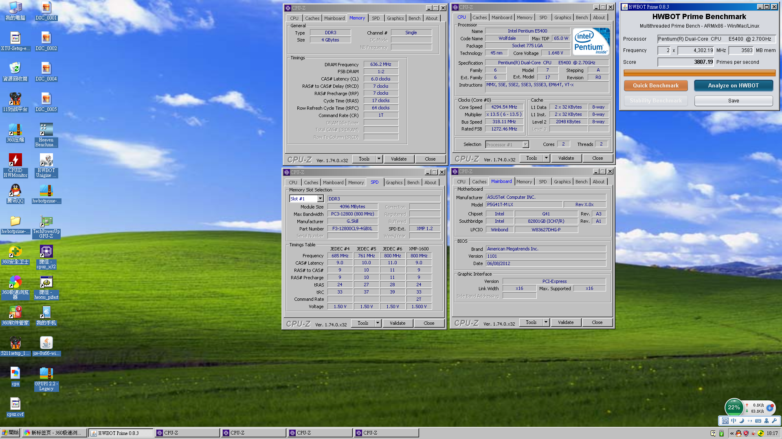The image size is (782, 439).
Task: Launch HWBOT Unigine desktop shortcut
Action: 46,165
